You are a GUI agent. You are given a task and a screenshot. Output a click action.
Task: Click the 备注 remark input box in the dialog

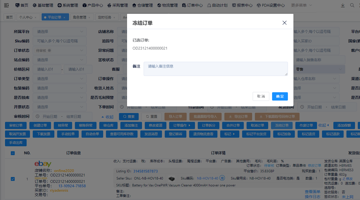216,69
